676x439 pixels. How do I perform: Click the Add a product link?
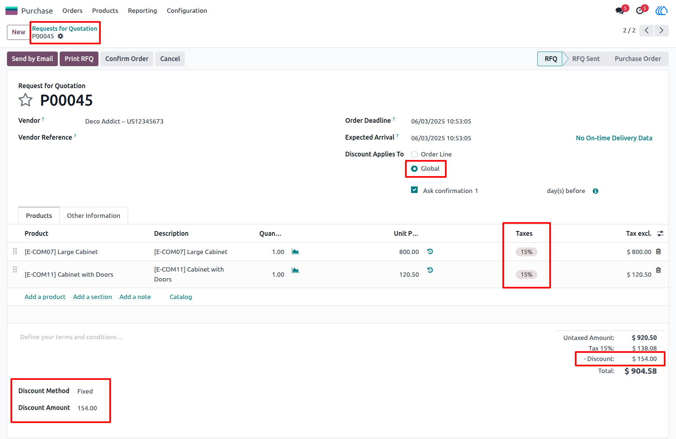click(x=45, y=297)
